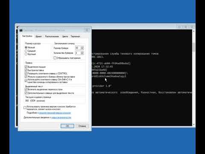The image size is (205, 154).
Task: Increase Размер буфера with up arrow
Action: pyautogui.click(x=82, y=47)
